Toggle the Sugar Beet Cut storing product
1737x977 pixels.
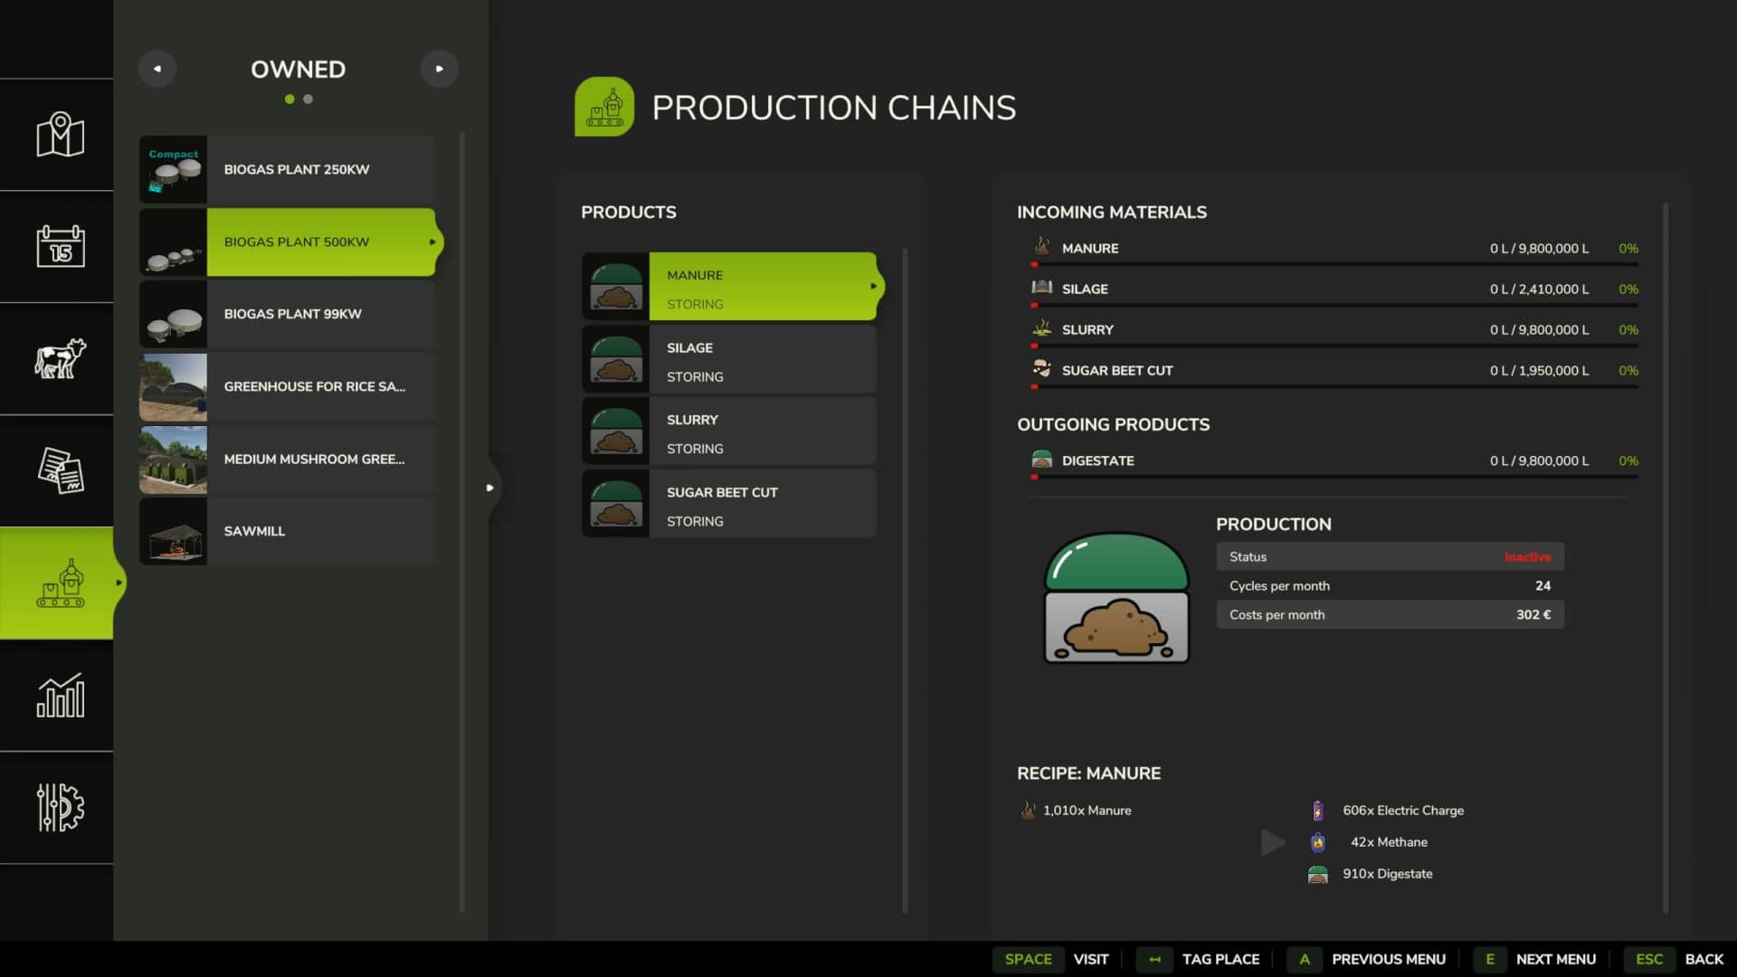[728, 504]
